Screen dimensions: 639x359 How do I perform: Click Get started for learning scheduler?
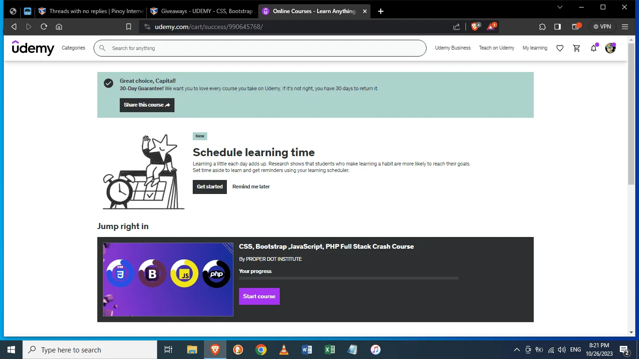pyautogui.click(x=210, y=187)
